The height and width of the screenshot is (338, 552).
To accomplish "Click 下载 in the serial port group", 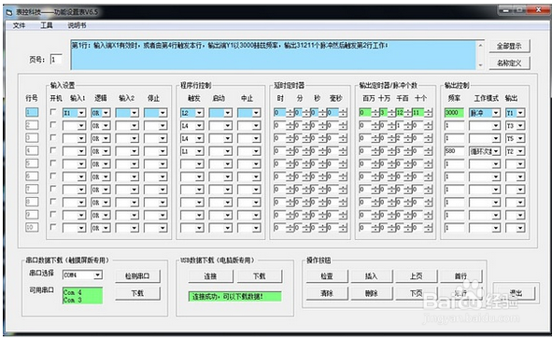I will coord(137,293).
